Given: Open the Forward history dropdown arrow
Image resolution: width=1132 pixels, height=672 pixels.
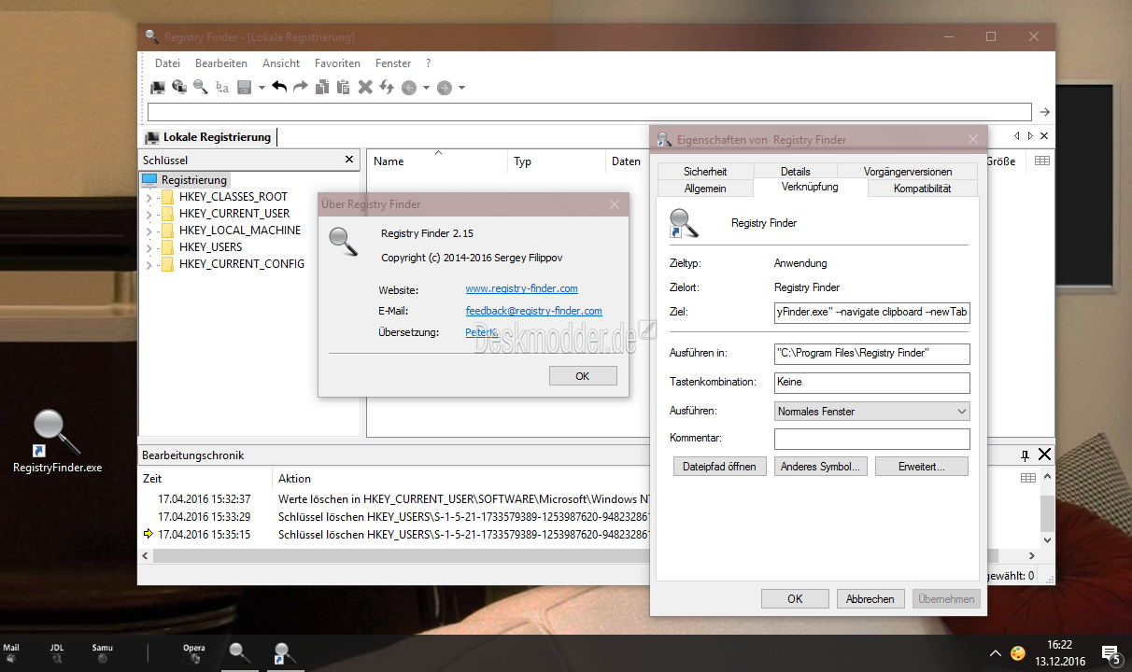Looking at the screenshot, I should (461, 88).
